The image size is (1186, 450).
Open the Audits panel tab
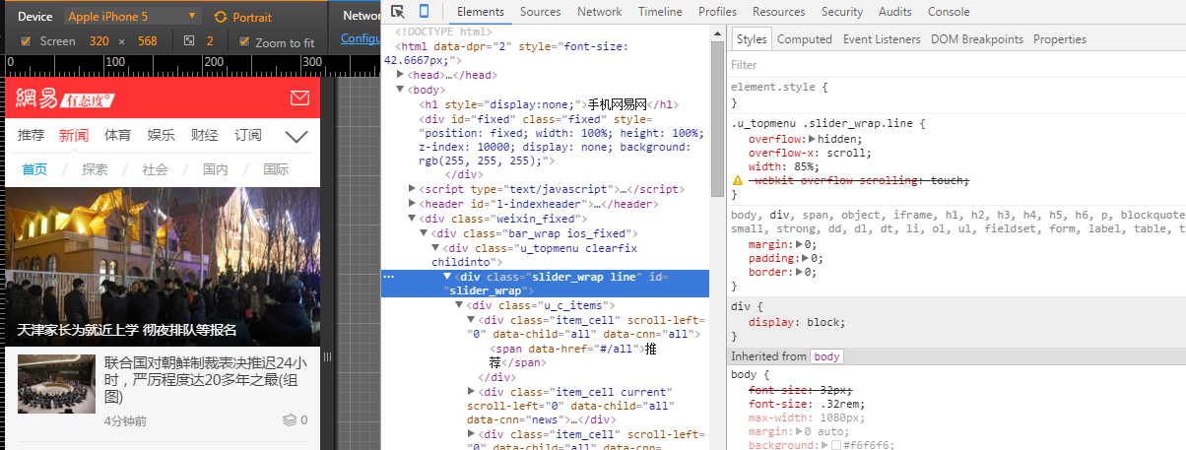pyautogui.click(x=895, y=12)
